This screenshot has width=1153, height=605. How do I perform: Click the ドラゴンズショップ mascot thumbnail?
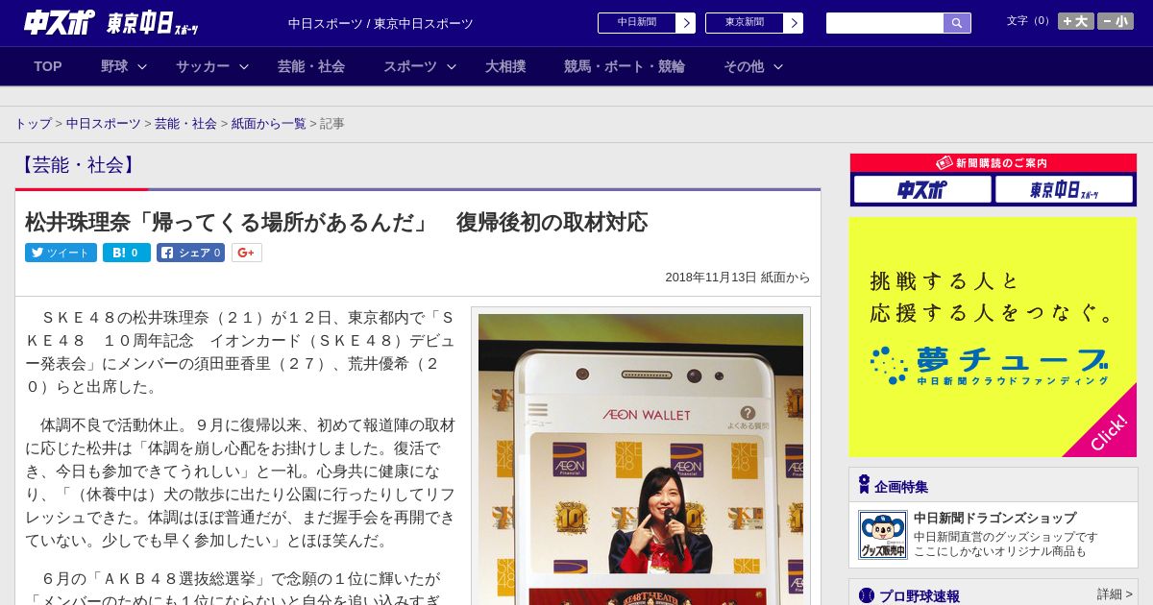(882, 535)
